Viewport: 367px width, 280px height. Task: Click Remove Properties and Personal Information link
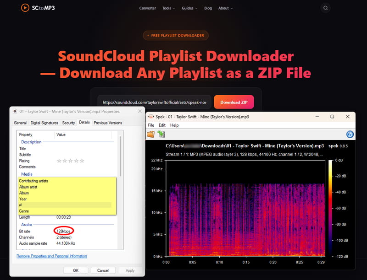52,256
